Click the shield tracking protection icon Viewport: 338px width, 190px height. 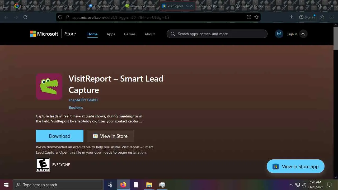60,17
